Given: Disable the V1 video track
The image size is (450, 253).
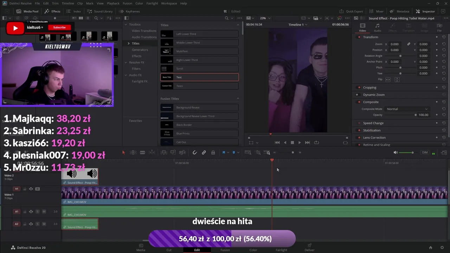Looking at the screenshot, I should [x=38, y=189].
